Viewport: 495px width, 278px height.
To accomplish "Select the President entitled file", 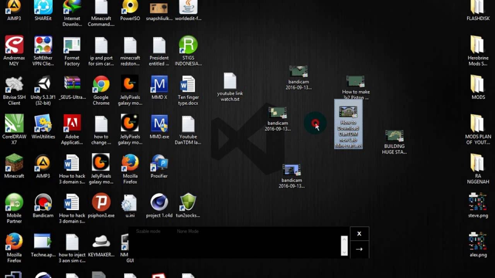I will 159,51.
